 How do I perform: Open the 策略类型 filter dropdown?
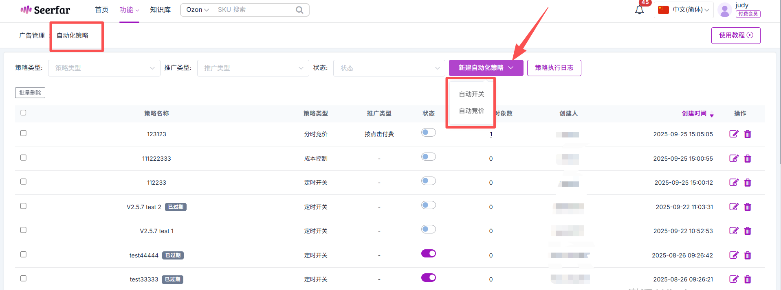click(104, 68)
